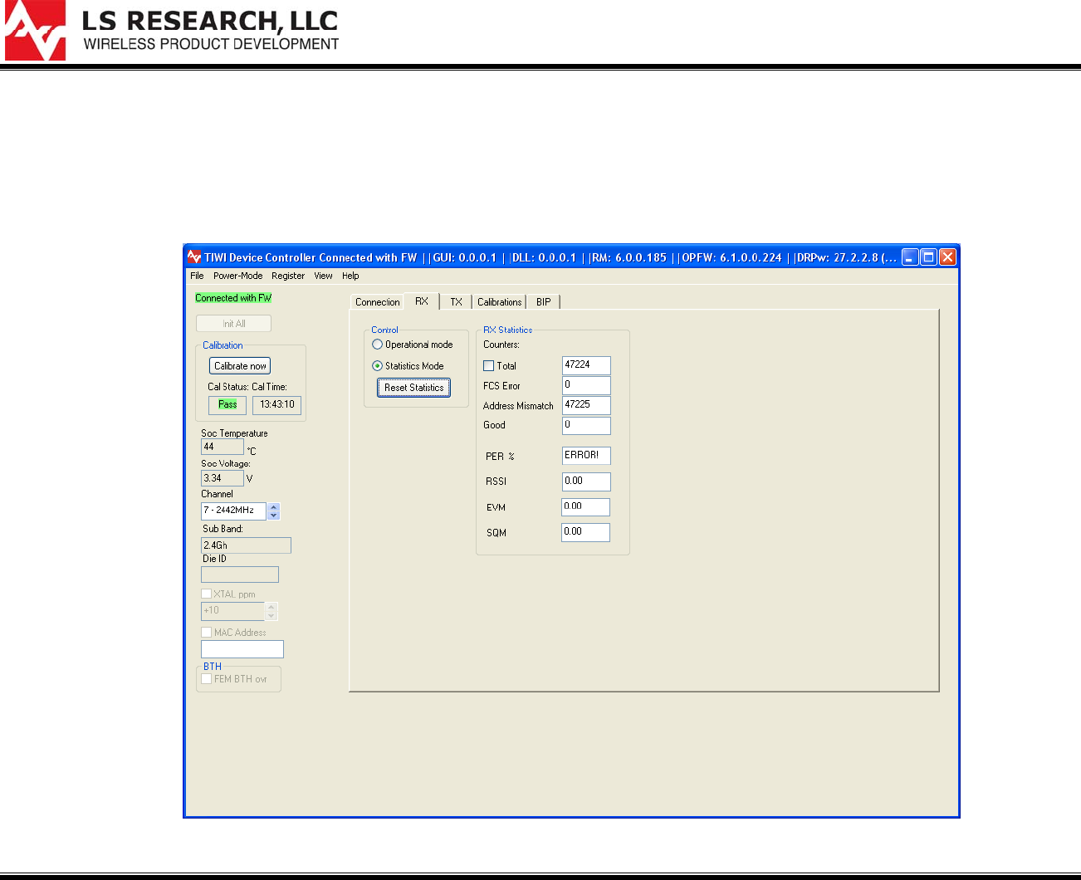The height and width of the screenshot is (880, 1081).
Task: Close the TIWI Device Controller window
Action: click(x=947, y=257)
